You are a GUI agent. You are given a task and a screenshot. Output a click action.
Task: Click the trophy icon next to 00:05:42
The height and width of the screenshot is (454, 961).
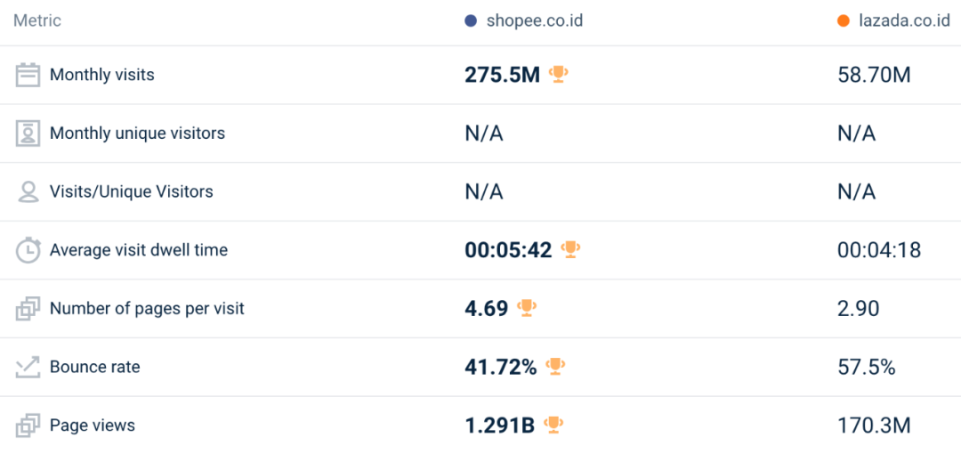(571, 250)
